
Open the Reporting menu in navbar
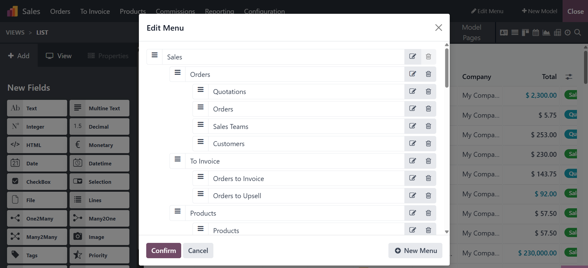click(x=219, y=11)
